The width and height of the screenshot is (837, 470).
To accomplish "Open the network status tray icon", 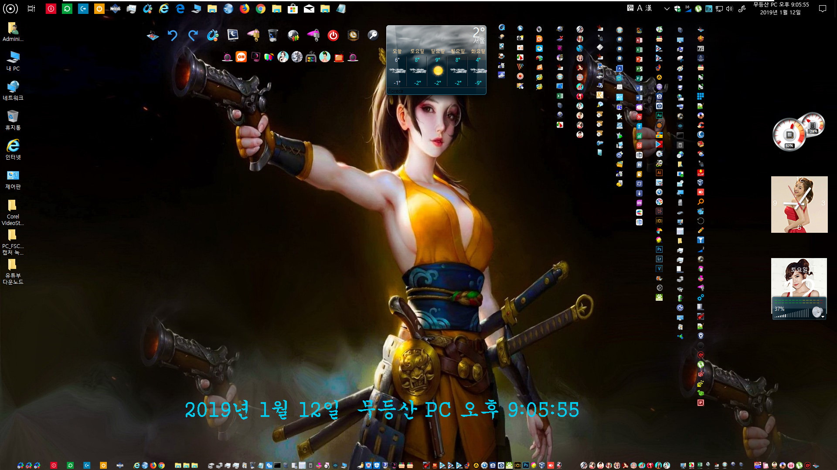I will 719,8.
